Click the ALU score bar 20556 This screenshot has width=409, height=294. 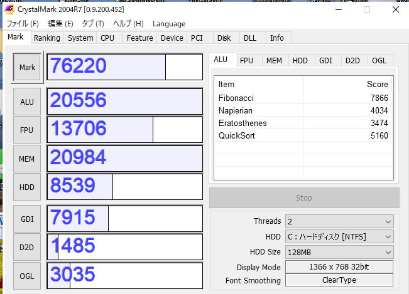(124, 102)
